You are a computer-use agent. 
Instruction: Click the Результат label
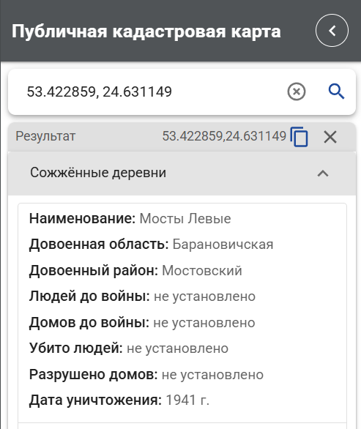coord(45,136)
